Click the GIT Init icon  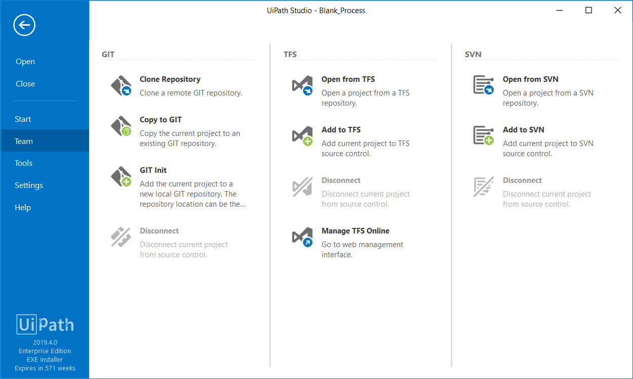(122, 177)
